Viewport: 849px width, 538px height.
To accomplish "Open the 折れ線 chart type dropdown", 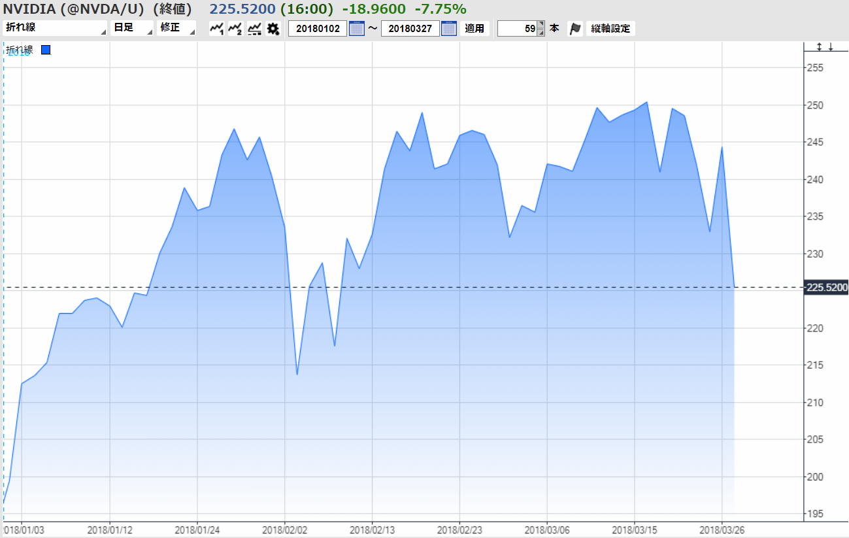I will pos(55,29).
